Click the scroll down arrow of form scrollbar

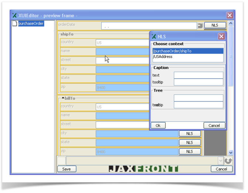click(x=231, y=152)
